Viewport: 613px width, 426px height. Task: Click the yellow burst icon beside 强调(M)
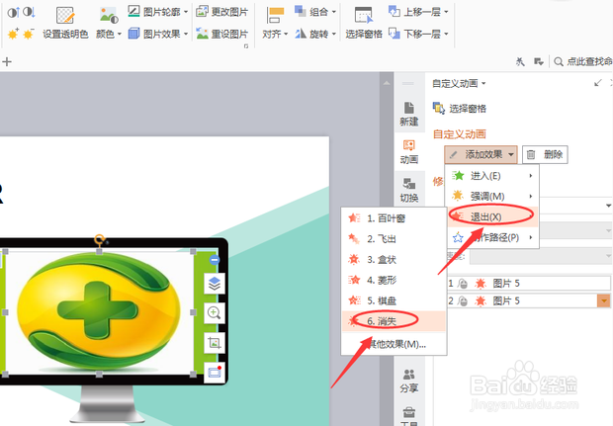[458, 196]
